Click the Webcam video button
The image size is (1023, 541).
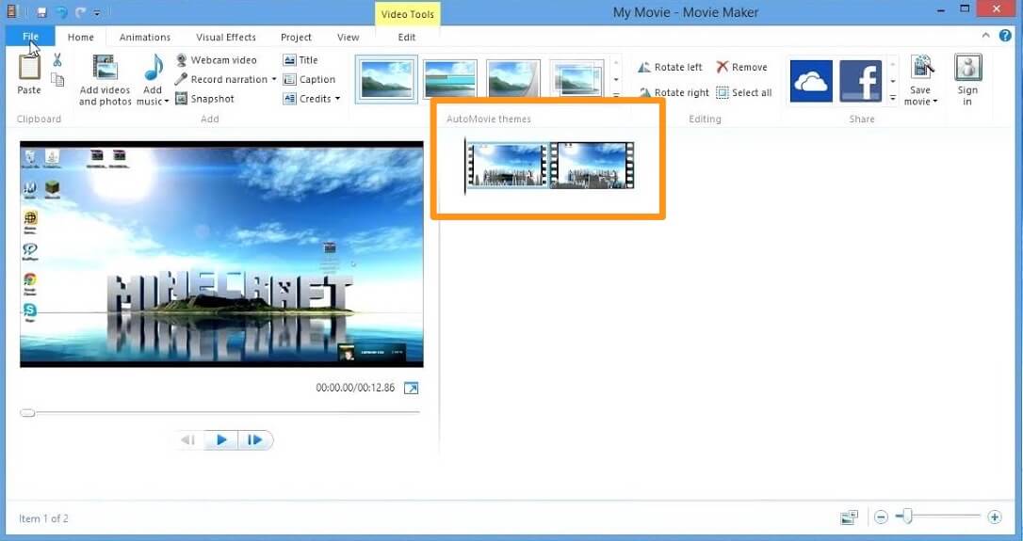pos(215,60)
